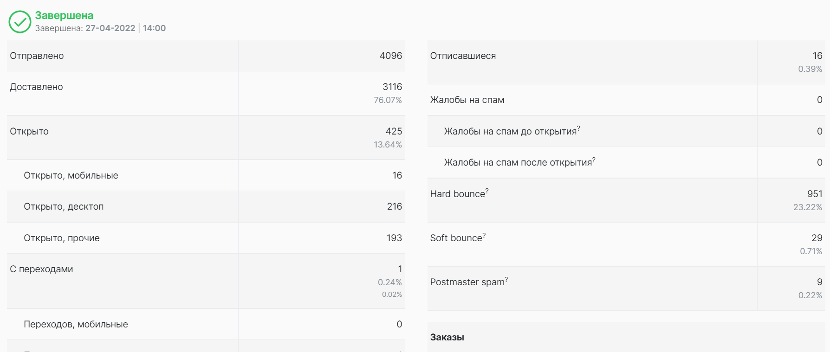Select the Открыто, мобильные row
830x352 pixels.
point(206,175)
